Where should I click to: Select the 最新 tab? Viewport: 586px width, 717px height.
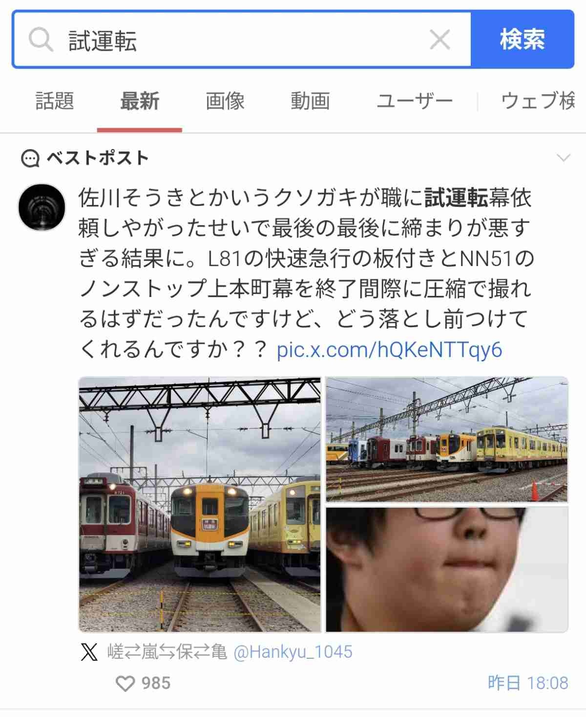pos(140,101)
